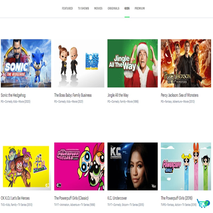The height and width of the screenshot is (213, 213).
Task: Select the Powerpuff Girls 2016 thumbnail
Action: click(x=186, y=166)
